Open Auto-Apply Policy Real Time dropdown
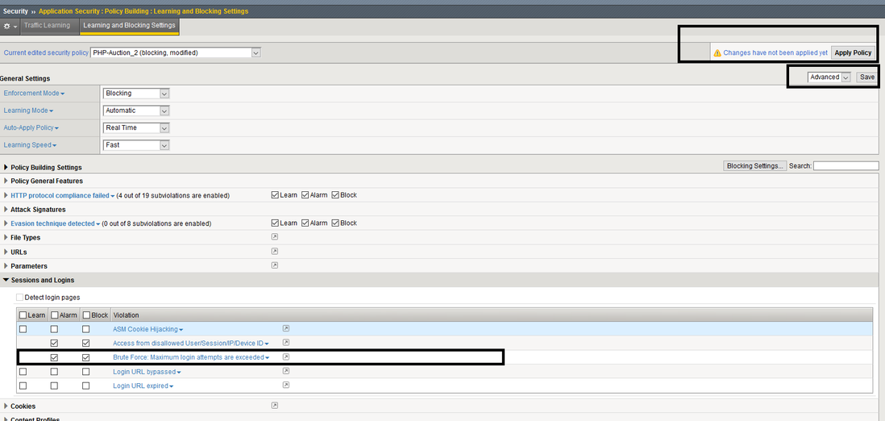Image resolution: width=885 pixels, height=421 pixels. 136,127
